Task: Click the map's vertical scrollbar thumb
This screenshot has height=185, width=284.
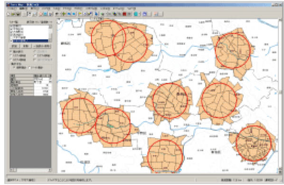Action: [280, 92]
